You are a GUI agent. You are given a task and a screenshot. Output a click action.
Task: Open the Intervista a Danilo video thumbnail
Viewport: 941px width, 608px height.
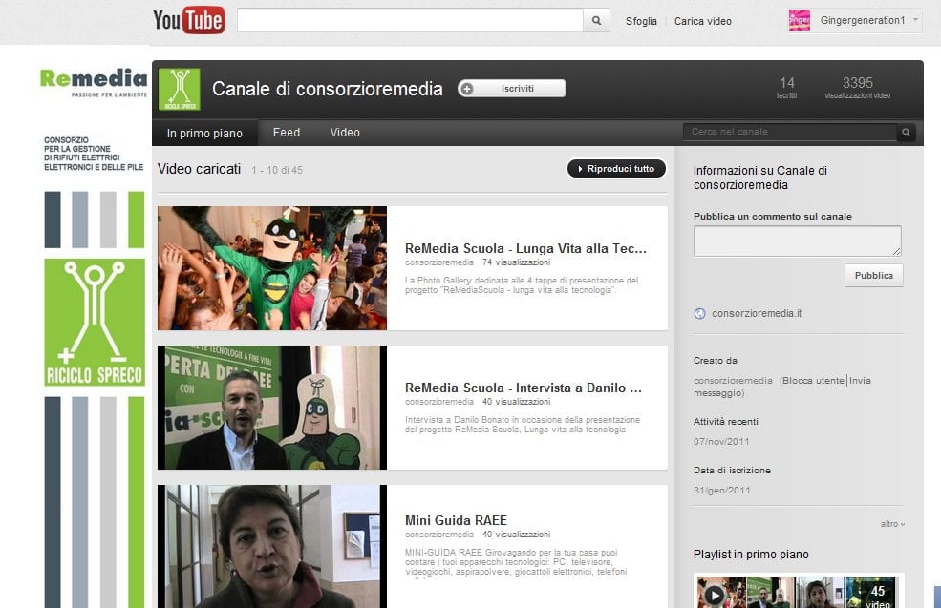[272, 408]
